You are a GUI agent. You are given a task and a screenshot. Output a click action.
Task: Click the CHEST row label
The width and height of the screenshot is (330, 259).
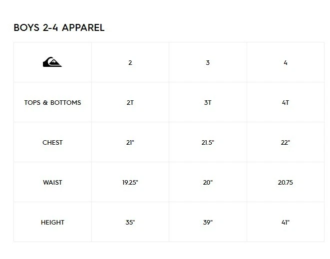point(52,143)
